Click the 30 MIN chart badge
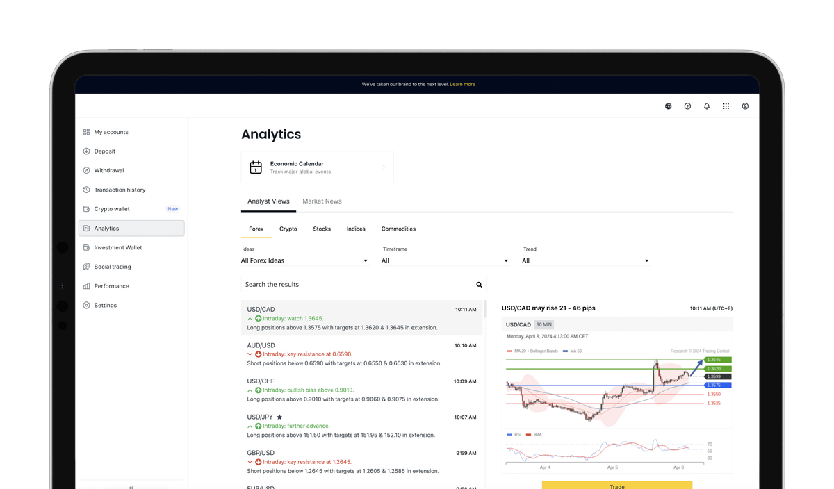The height and width of the screenshot is (489, 834). pyautogui.click(x=543, y=324)
